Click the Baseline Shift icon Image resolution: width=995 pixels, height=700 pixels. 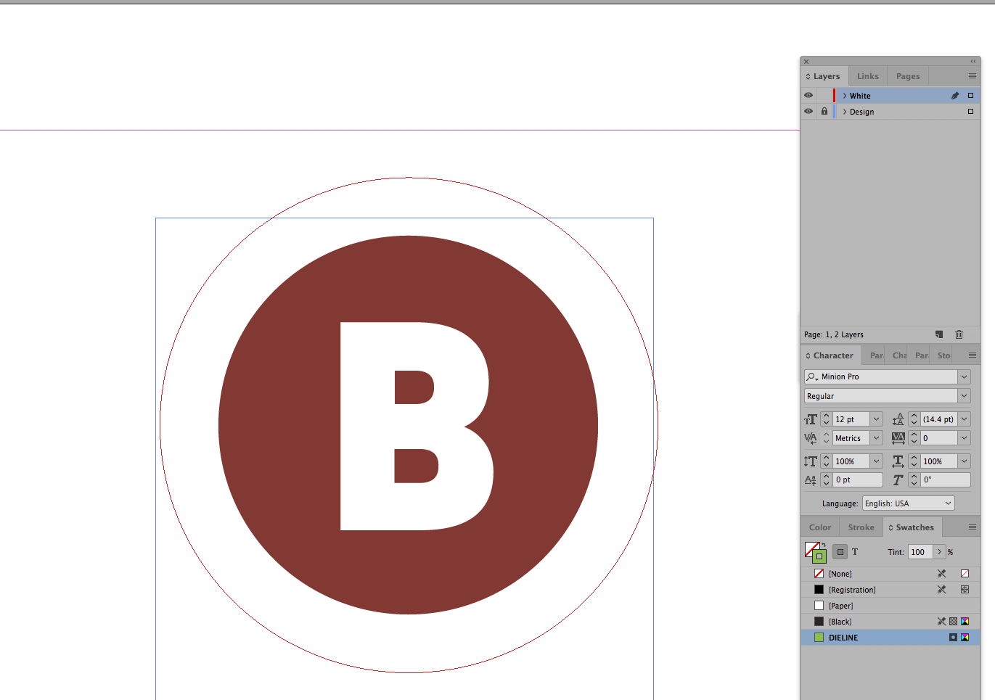(811, 480)
